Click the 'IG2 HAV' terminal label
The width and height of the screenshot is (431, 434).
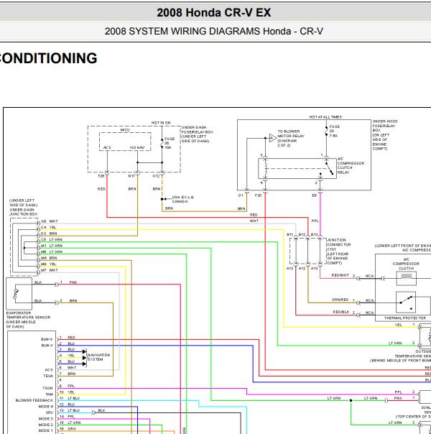(137, 147)
